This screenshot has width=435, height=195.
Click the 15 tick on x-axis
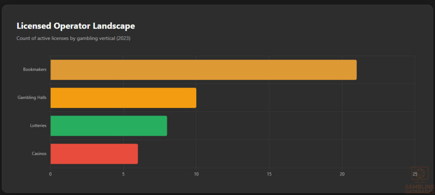pos(269,174)
